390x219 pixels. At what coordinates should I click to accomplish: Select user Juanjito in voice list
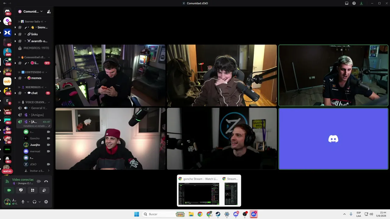click(37, 145)
